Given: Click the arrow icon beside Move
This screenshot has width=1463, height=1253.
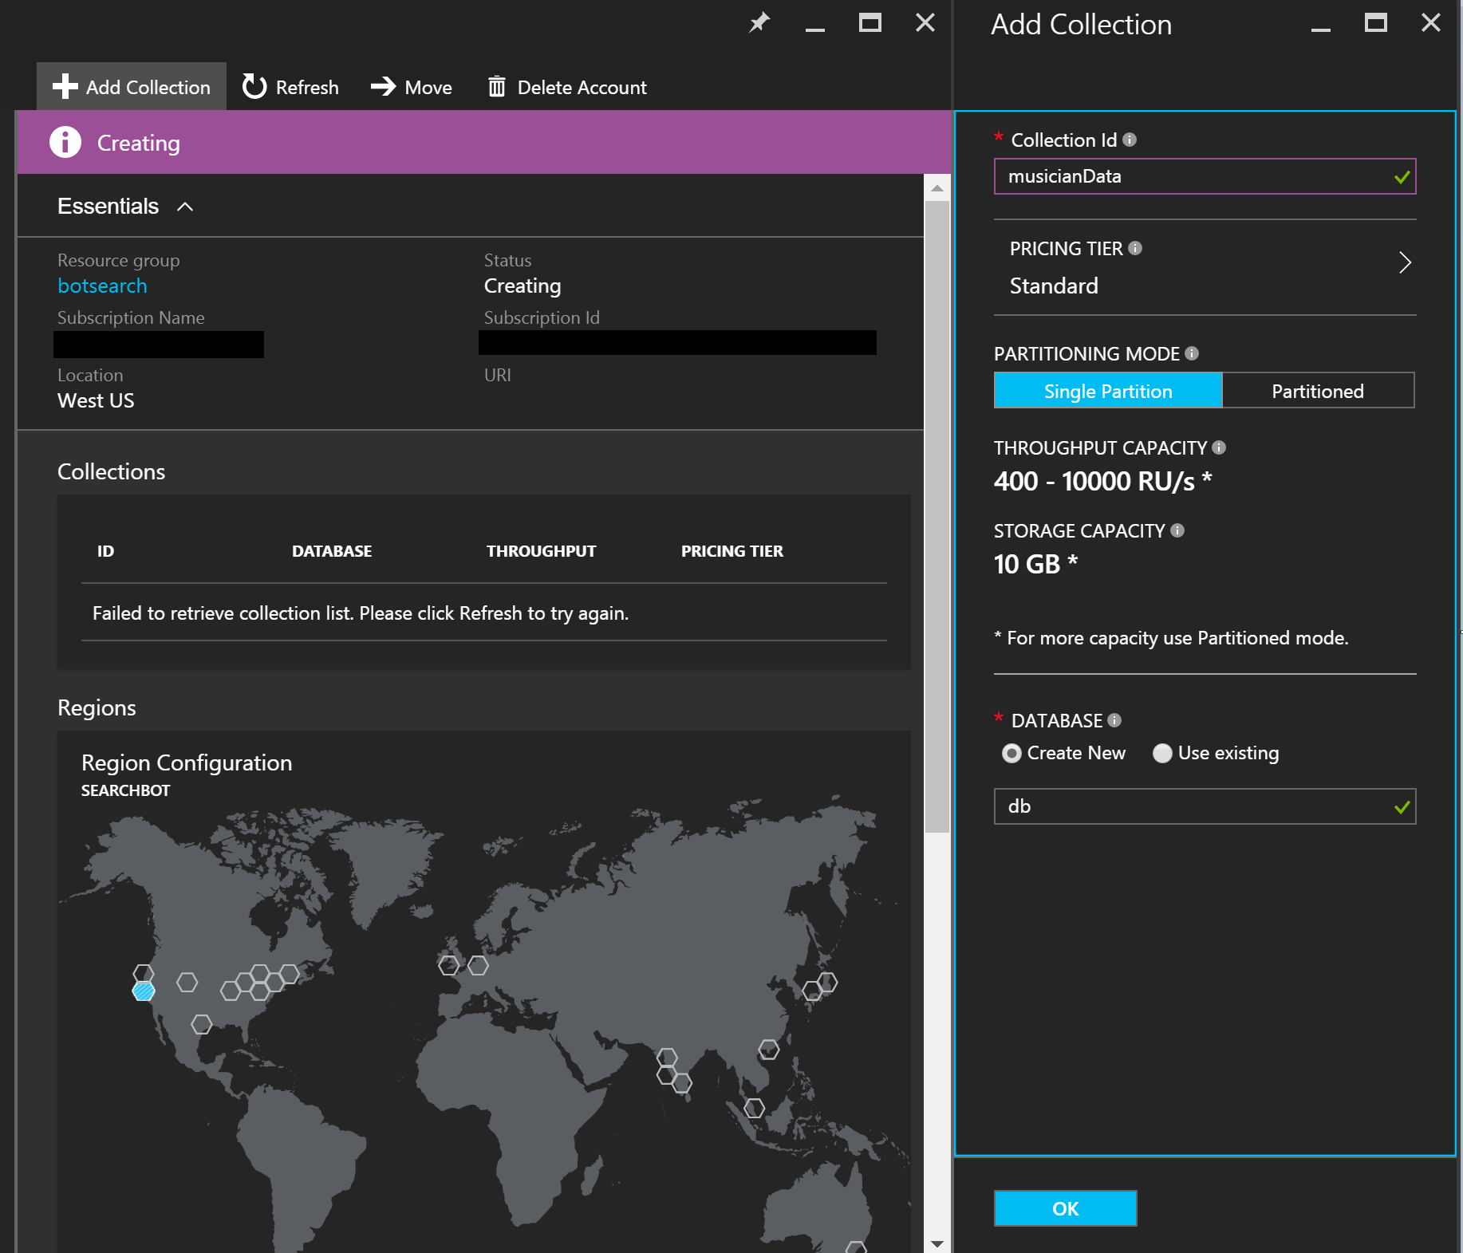Looking at the screenshot, I should coord(384,86).
